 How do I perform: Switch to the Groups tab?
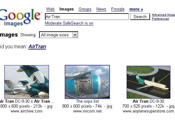tap(85, 9)
